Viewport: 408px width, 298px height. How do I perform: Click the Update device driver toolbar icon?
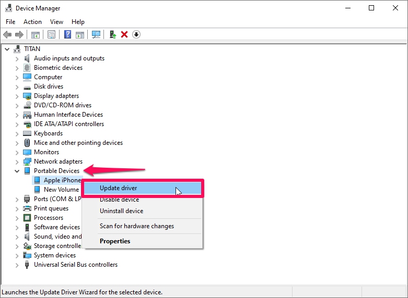112,34
